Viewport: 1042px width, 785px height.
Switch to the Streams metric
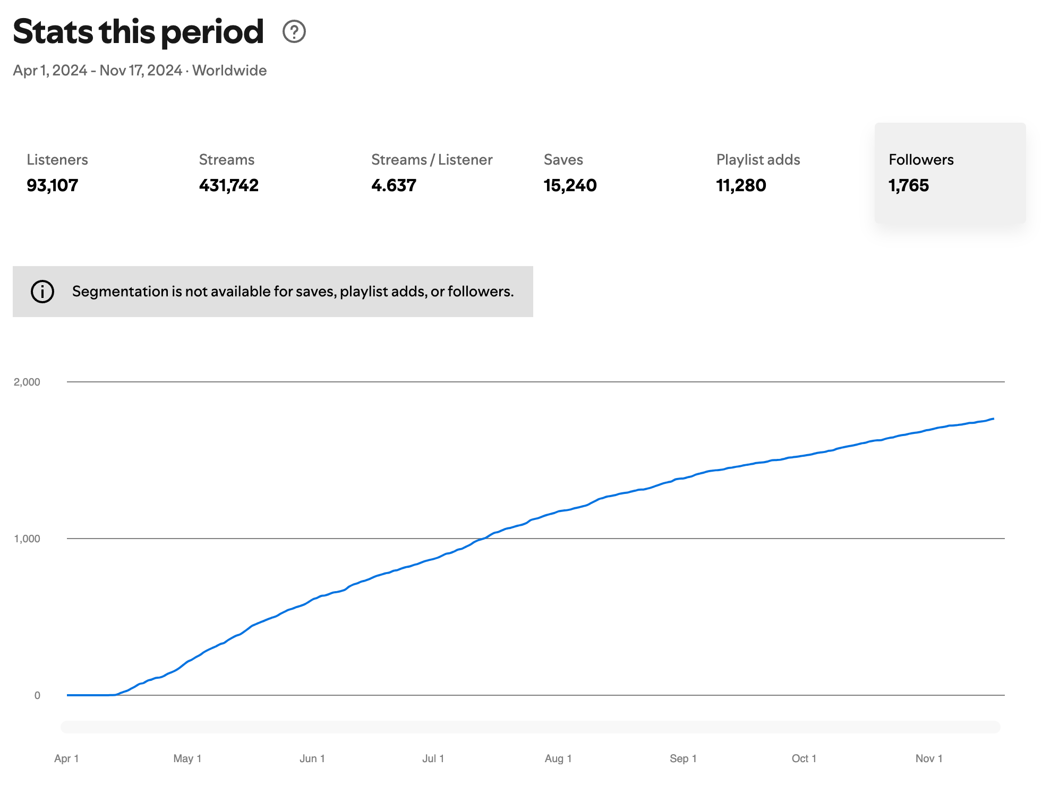point(228,173)
